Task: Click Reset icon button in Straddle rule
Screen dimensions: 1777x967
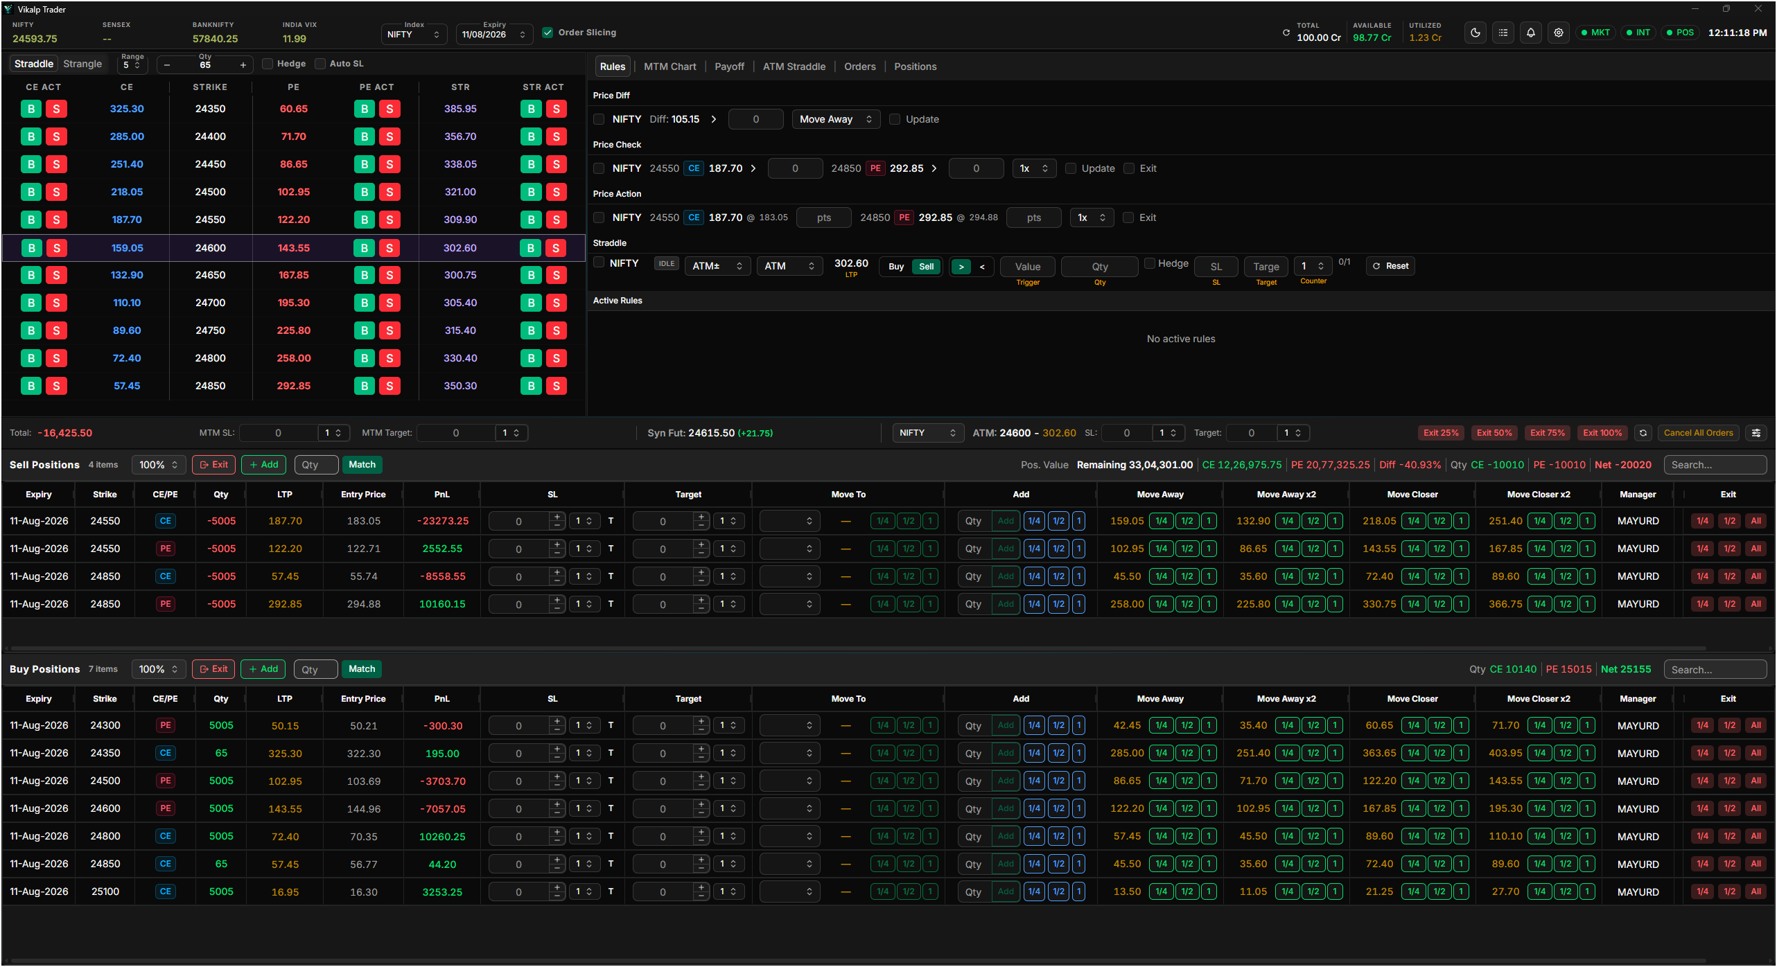Action: click(x=1390, y=266)
